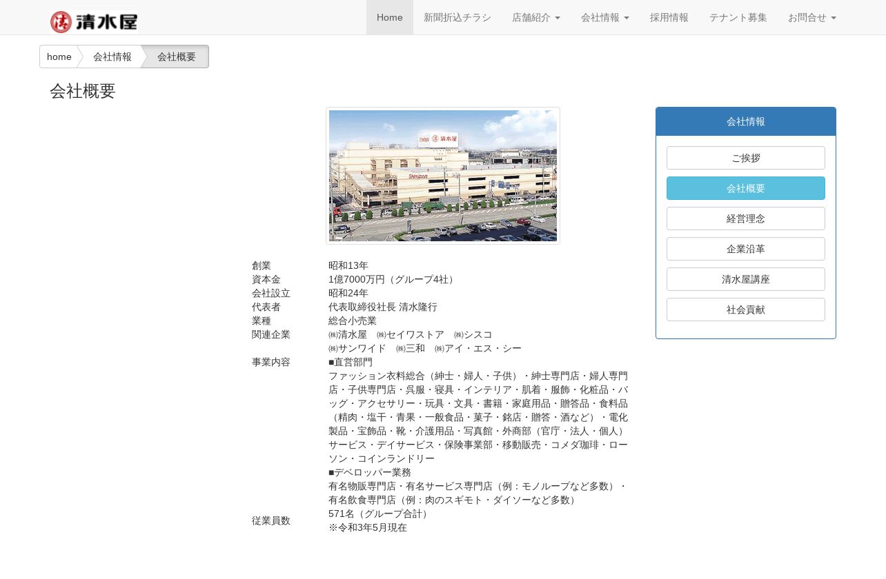Viewport: 886px width, 579px height.
Task: Expand the 店舗紹介 dropdown menu
Action: (536, 17)
